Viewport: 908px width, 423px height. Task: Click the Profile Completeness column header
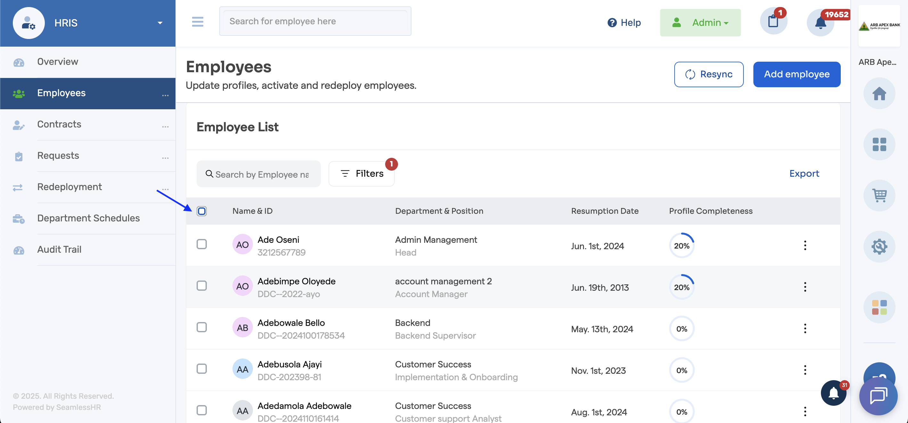coord(710,211)
